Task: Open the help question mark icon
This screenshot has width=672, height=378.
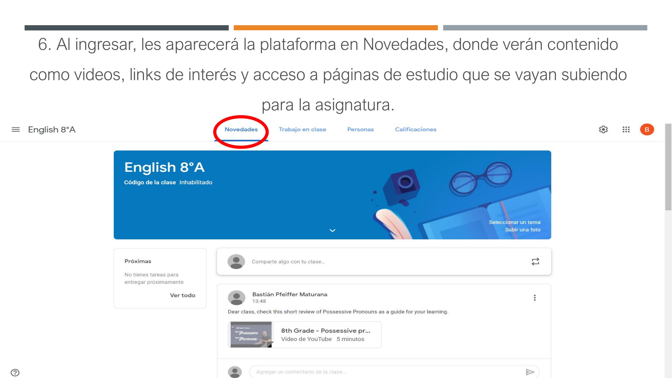Action: pos(15,372)
